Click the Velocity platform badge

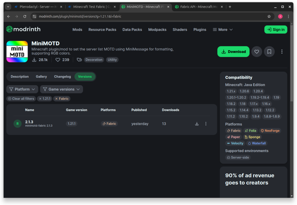point(235,143)
